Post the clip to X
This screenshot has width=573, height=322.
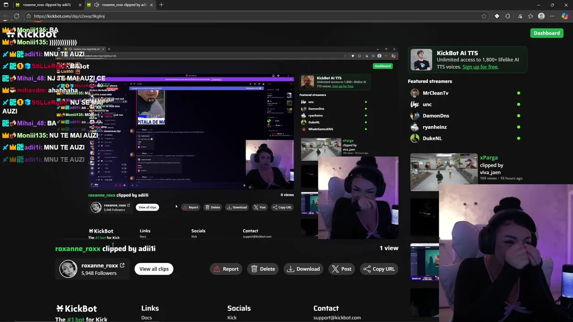[x=342, y=269]
